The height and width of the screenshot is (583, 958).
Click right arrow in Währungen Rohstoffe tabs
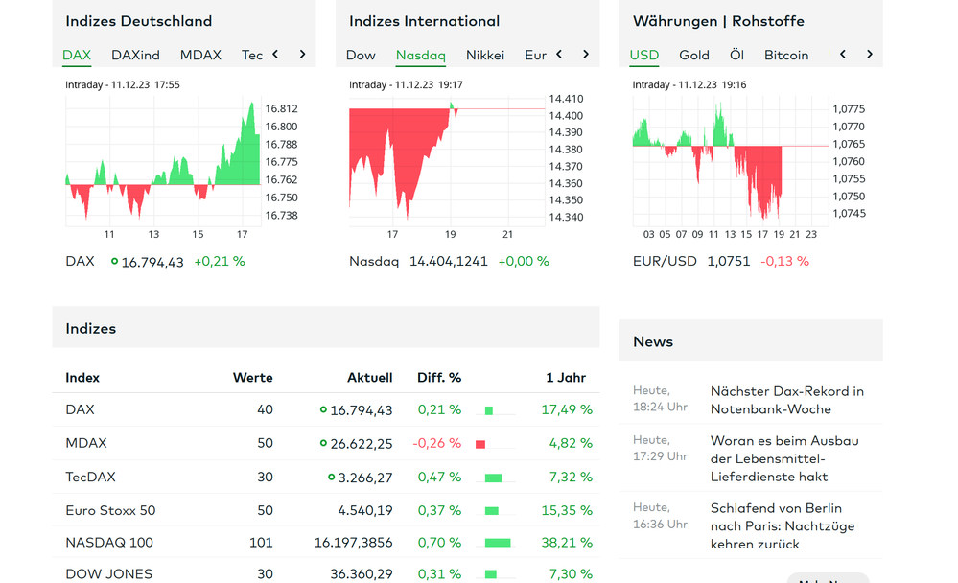point(870,55)
